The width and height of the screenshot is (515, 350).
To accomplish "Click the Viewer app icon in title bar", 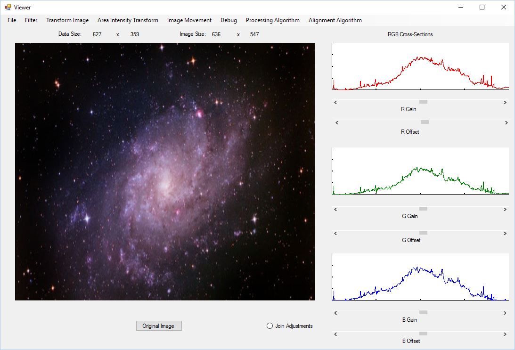I will 8,7.
